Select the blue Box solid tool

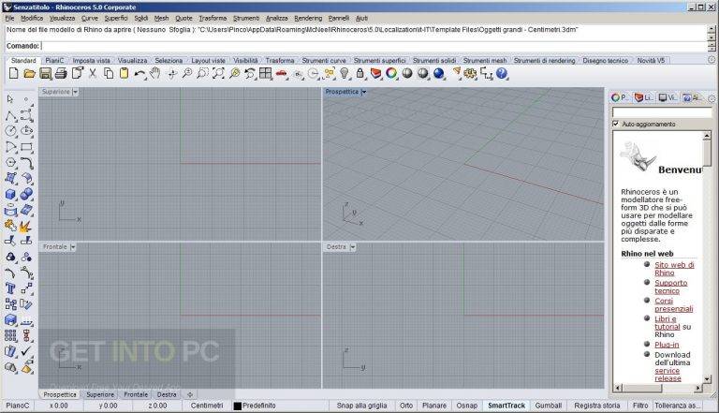coord(10,195)
